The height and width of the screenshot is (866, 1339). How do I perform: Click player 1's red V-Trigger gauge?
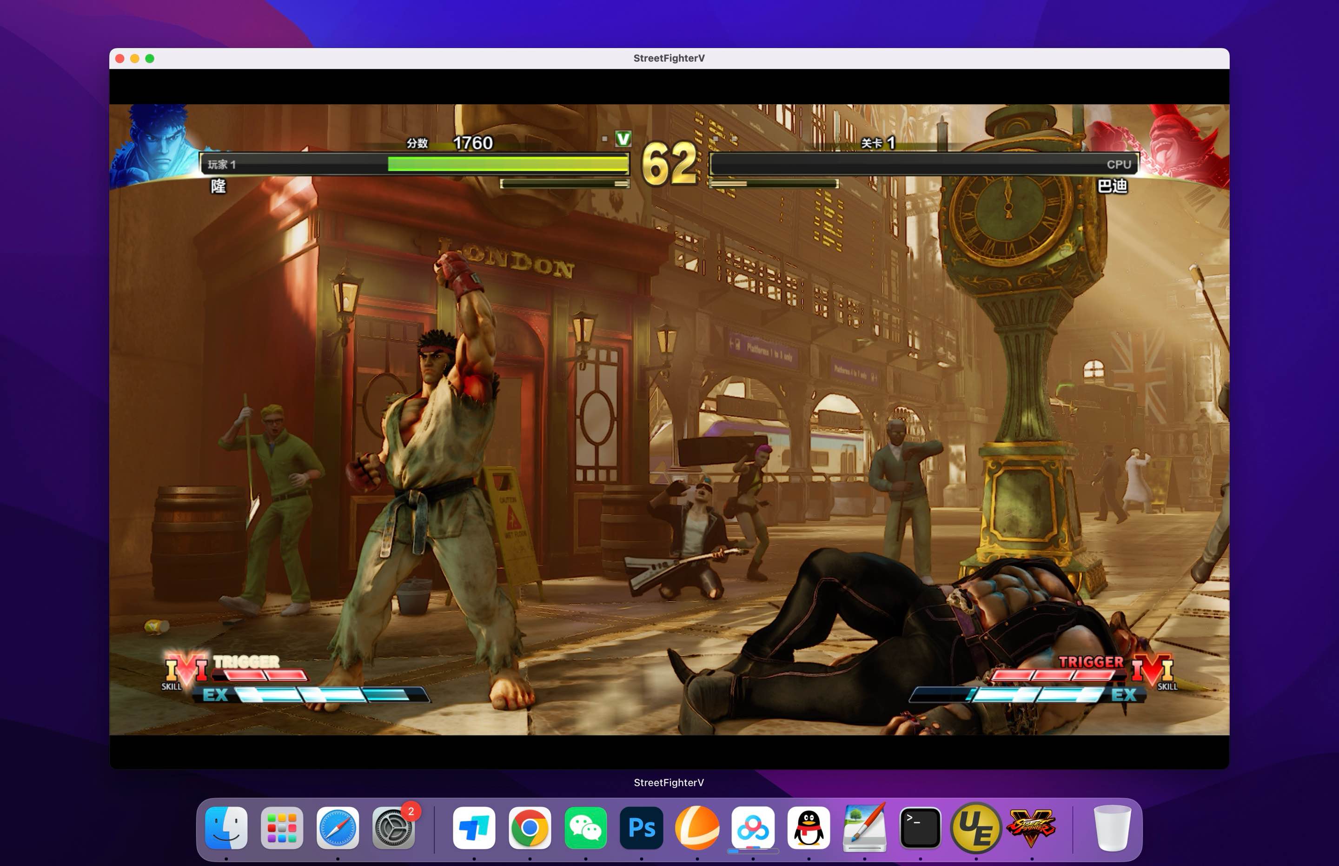[x=260, y=675]
